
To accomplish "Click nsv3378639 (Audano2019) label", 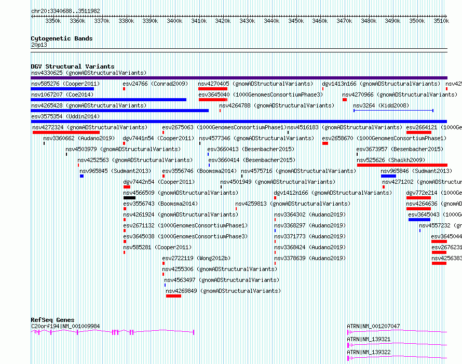I will (x=310, y=258).
